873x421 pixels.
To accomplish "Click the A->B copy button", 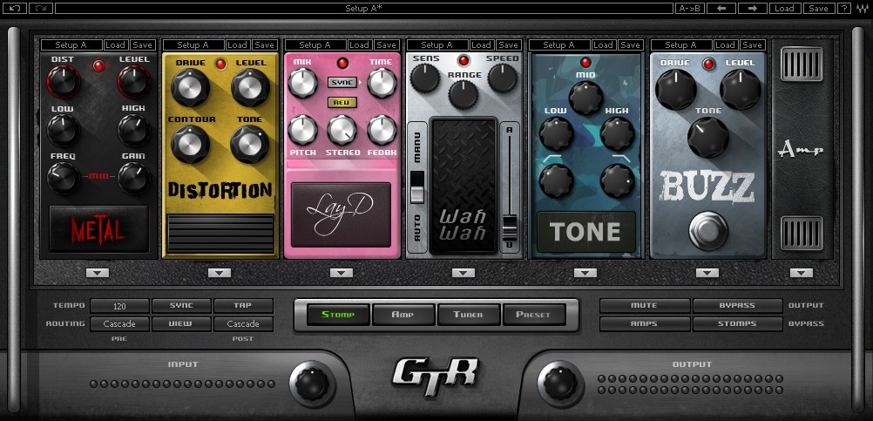I will [x=690, y=9].
